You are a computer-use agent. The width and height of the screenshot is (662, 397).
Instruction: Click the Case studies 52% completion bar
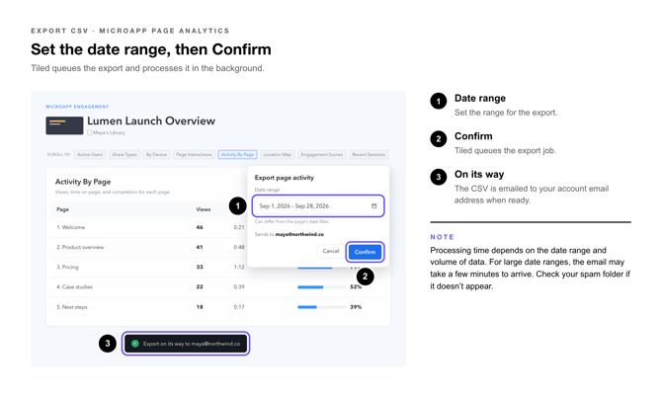(322, 286)
